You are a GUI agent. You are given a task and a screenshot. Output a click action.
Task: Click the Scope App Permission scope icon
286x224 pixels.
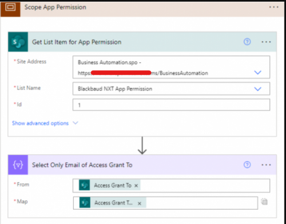pos(10,9)
